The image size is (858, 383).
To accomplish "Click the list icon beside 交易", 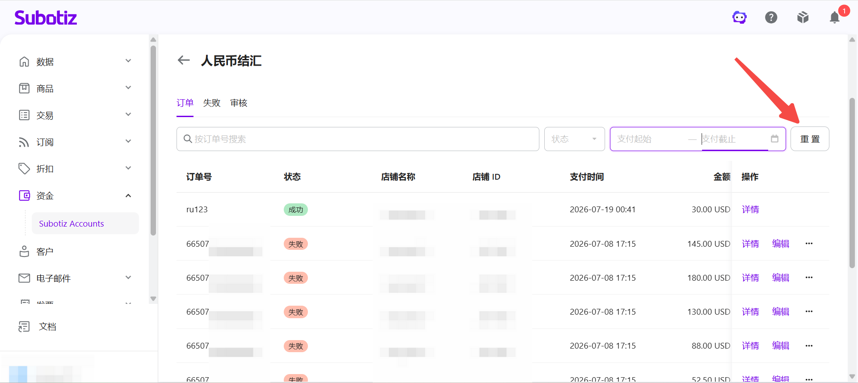I will tap(24, 115).
